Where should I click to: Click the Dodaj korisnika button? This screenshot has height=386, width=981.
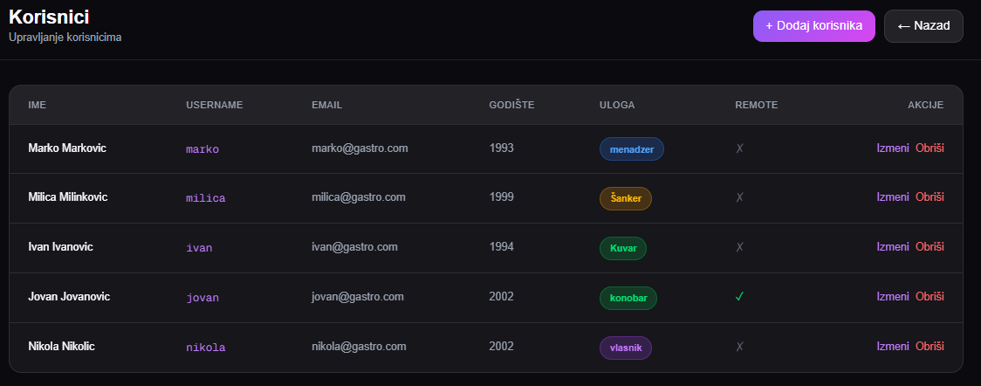(x=814, y=26)
